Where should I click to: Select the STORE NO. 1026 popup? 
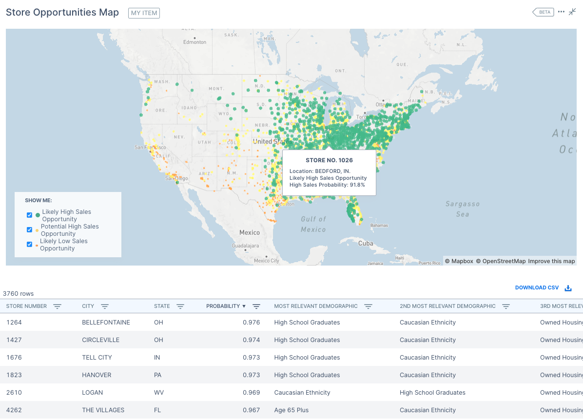pyautogui.click(x=329, y=172)
